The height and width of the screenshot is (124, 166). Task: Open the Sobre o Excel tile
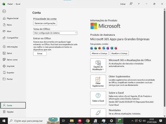tap(98, 98)
